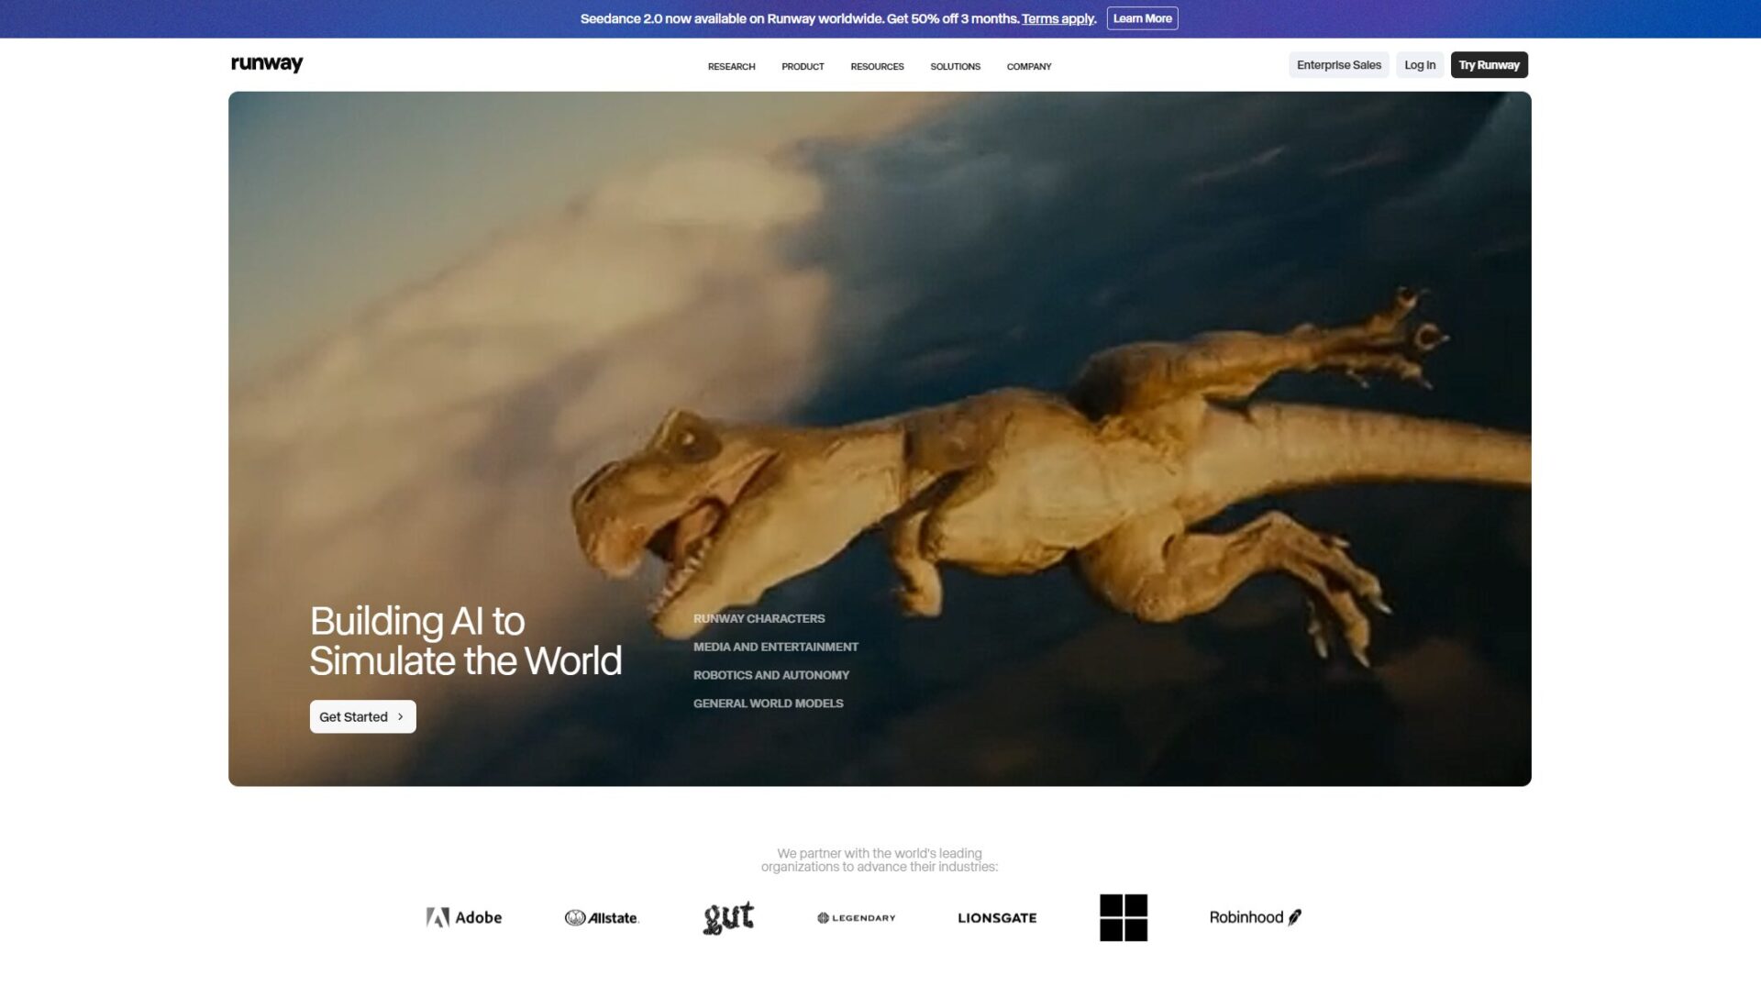
Task: Click Learn More in the promo banner
Action: click(1142, 18)
